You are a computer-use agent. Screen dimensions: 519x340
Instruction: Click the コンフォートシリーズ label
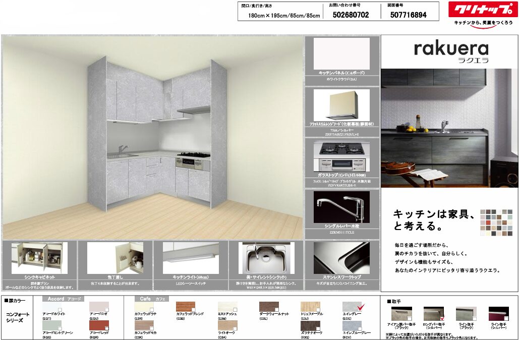coord(18,317)
